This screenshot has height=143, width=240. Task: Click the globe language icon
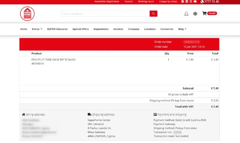pos(195,14)
